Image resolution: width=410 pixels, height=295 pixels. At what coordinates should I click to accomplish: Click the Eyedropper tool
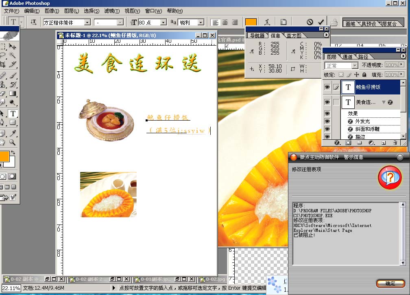coord(13,133)
